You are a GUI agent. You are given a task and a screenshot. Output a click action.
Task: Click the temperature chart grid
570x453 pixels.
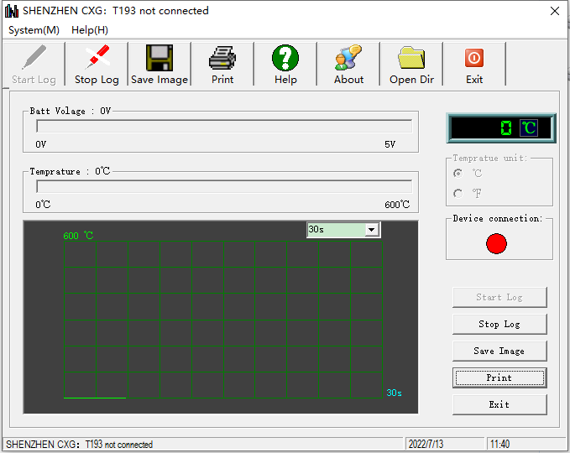tap(222, 320)
